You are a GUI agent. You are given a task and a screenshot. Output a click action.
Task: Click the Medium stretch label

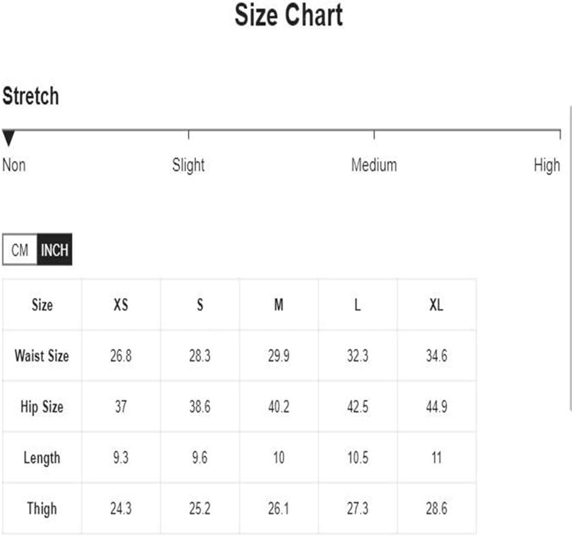pyautogui.click(x=374, y=165)
